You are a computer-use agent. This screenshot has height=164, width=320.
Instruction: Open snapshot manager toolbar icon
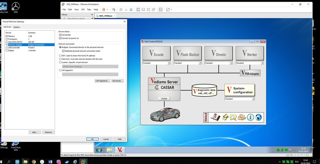[x=131, y=10]
